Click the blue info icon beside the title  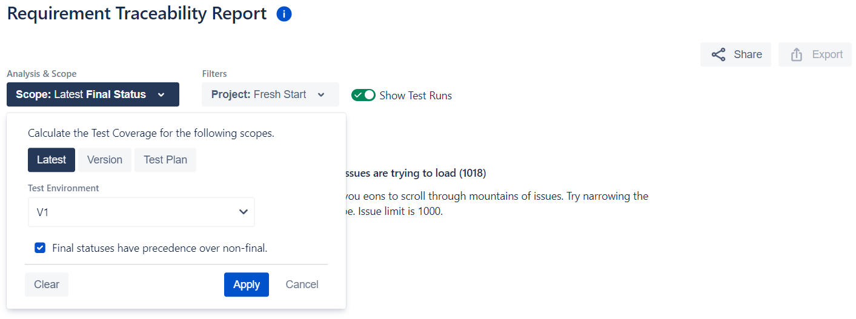(x=284, y=14)
